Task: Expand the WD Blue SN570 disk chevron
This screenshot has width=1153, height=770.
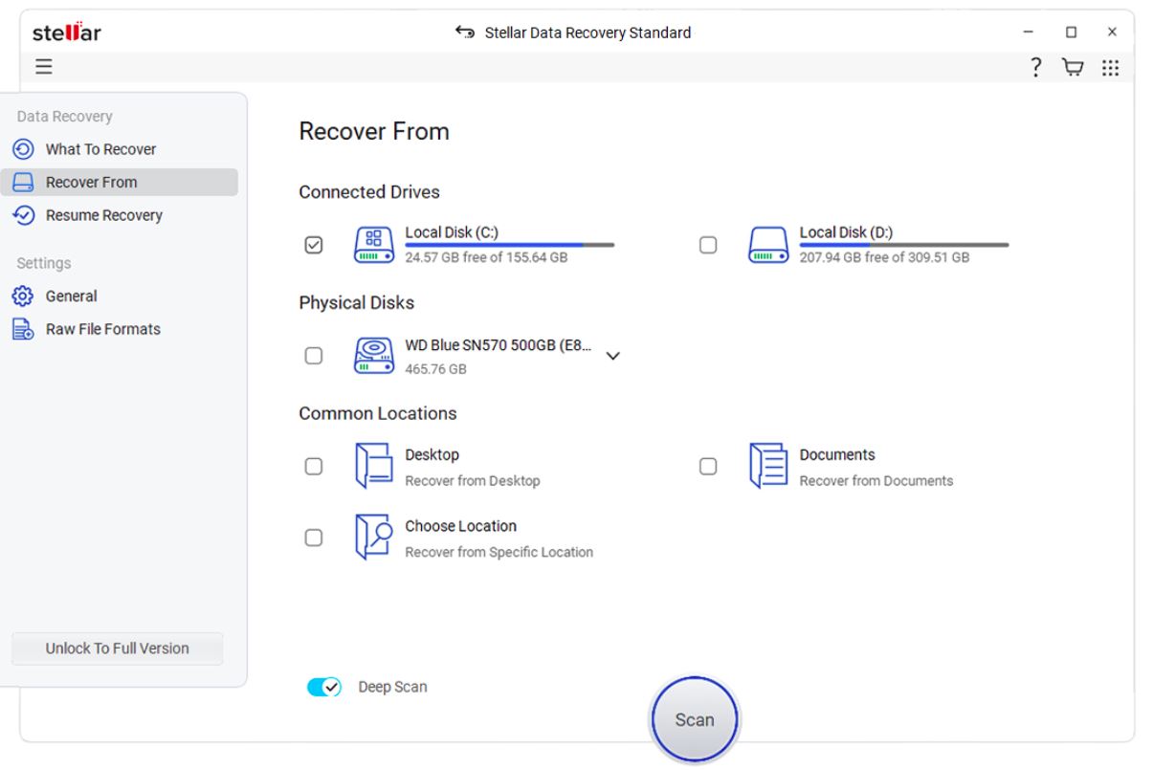Action: [613, 356]
